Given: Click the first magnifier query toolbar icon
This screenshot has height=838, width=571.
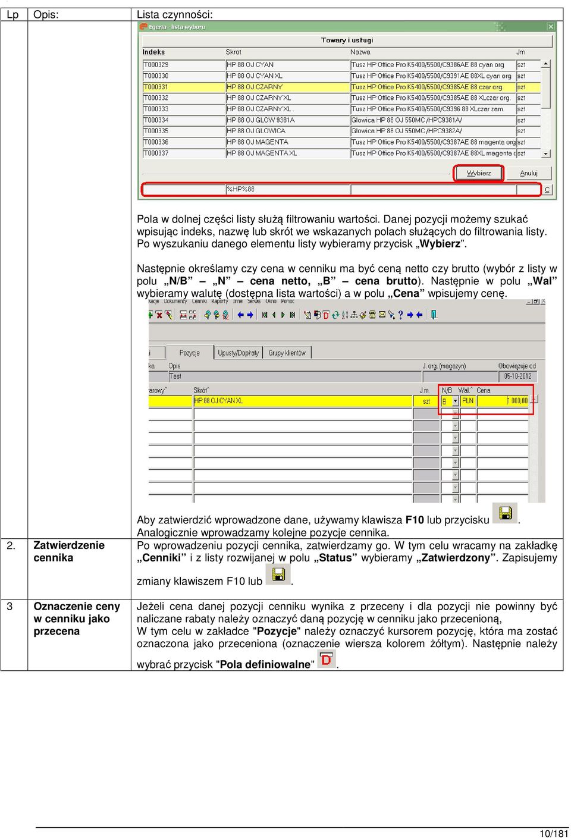Looking at the screenshot, I should click(207, 315).
